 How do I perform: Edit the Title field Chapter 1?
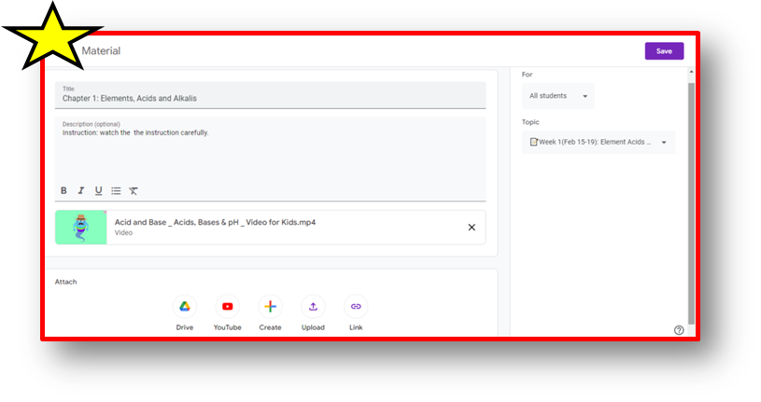click(x=271, y=95)
